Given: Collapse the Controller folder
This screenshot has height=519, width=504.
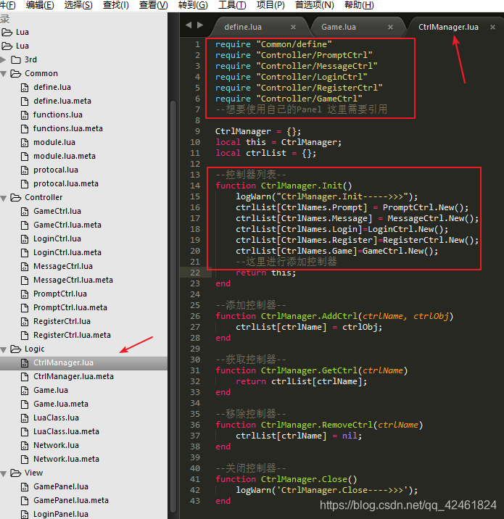Looking at the screenshot, I should 4,199.
